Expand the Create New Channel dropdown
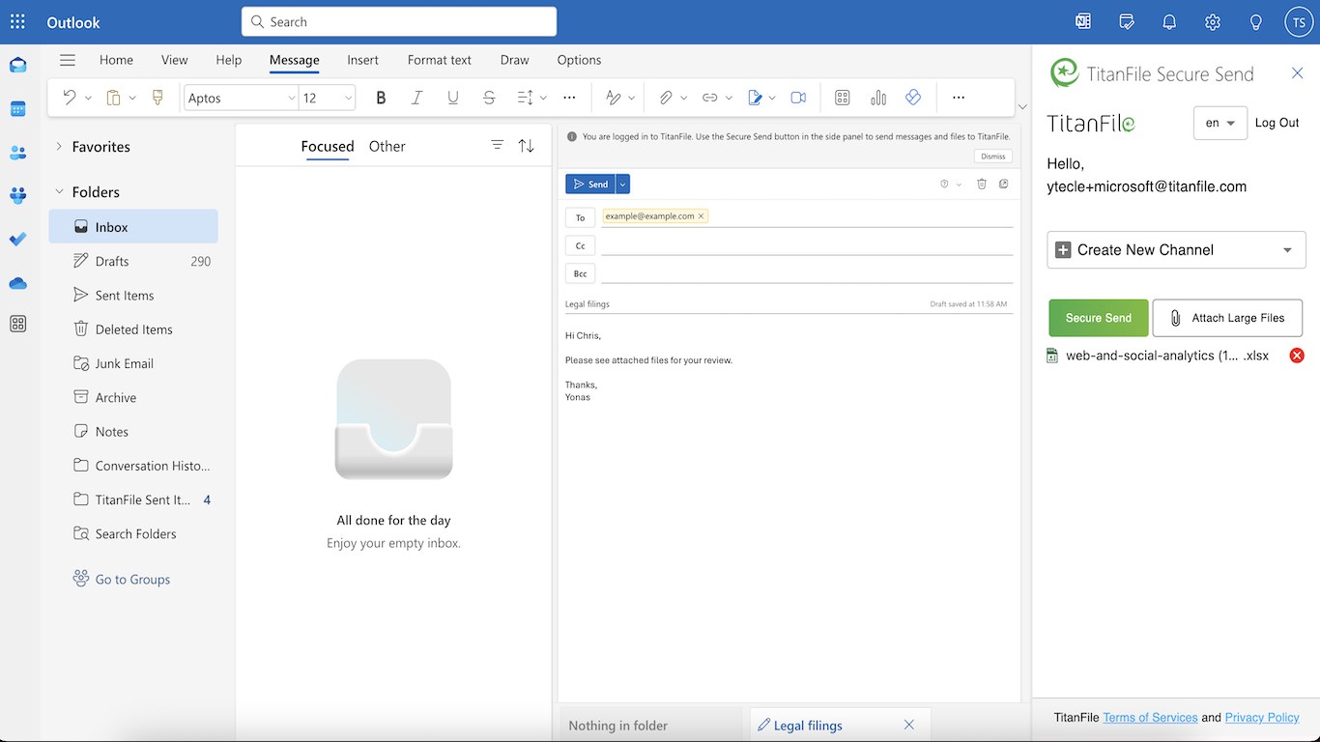The width and height of the screenshot is (1320, 742). 1176,249
